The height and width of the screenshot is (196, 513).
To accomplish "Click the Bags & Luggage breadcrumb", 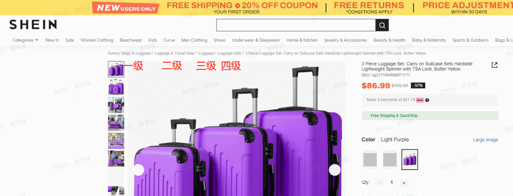I will click(x=136, y=53).
